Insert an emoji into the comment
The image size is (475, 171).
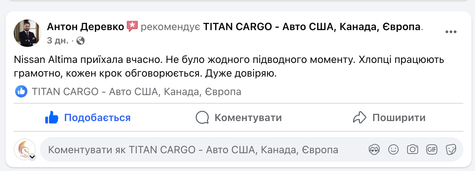pyautogui.click(x=393, y=150)
